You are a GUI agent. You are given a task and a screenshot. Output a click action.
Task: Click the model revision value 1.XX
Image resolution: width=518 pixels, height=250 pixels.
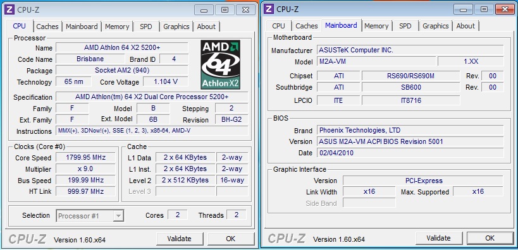tap(471, 61)
